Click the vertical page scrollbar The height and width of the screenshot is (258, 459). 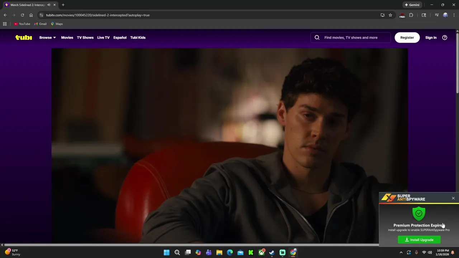coord(457,63)
